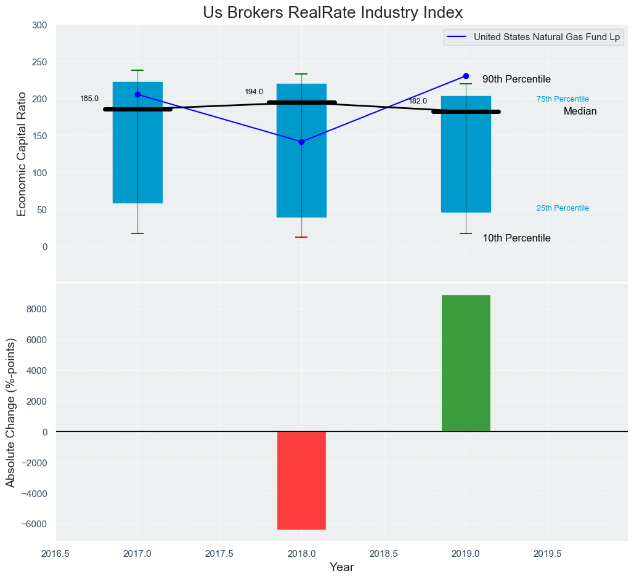Click the 90th Percentile annotation

[516, 79]
